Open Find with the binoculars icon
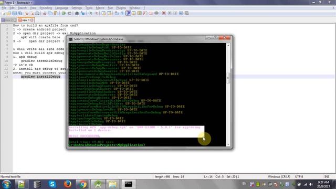 pyautogui.click(x=77, y=13)
